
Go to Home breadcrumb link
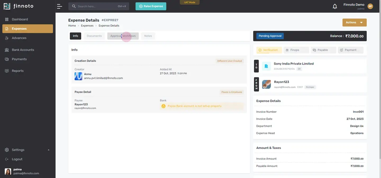coord(72,26)
